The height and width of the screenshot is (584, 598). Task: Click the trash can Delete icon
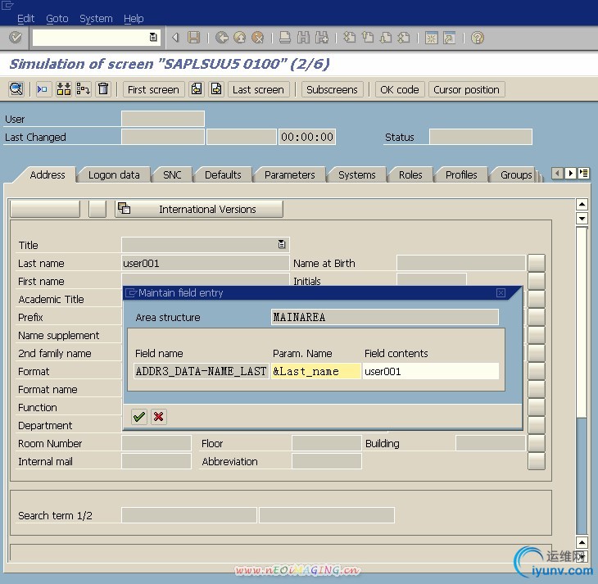click(103, 89)
